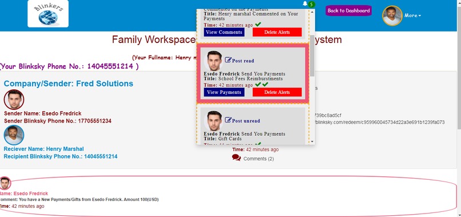Click Sender Blinksky Phone No. 17705551234

[x=58, y=121]
